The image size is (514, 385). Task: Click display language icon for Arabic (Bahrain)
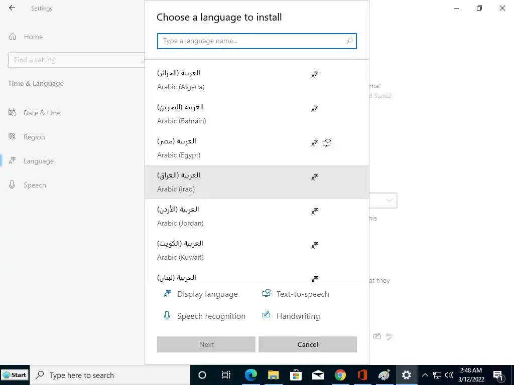[x=315, y=109]
